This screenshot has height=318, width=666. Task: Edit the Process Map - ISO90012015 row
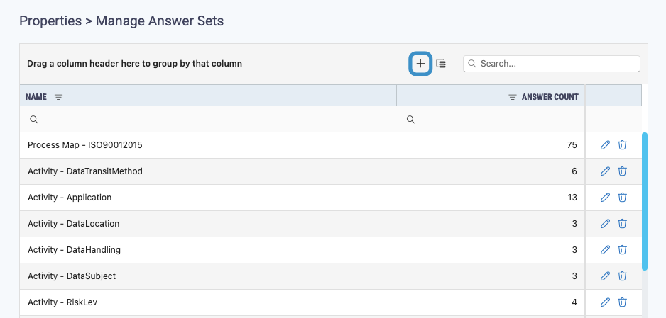pos(605,145)
